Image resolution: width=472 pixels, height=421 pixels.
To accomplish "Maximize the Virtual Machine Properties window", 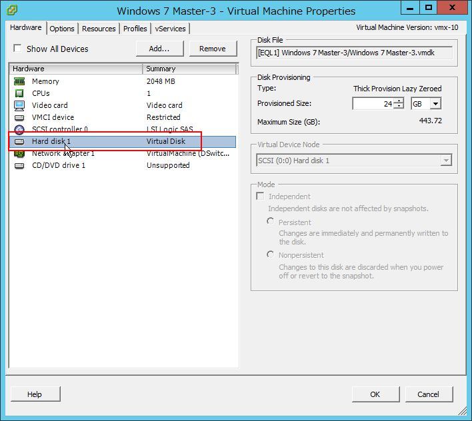I will (x=429, y=7).
